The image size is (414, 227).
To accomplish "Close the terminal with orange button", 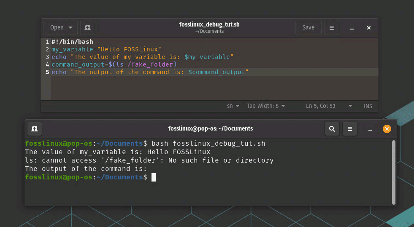I will (x=387, y=129).
